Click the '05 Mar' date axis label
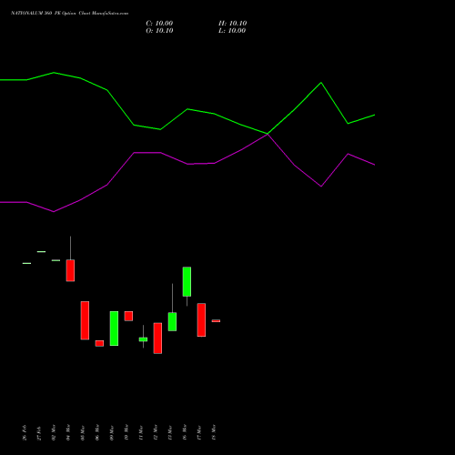 click(x=83, y=432)
